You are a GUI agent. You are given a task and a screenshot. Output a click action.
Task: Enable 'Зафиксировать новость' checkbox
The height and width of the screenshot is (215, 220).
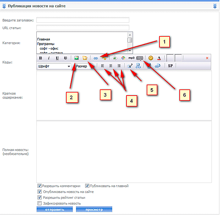tap(39, 203)
